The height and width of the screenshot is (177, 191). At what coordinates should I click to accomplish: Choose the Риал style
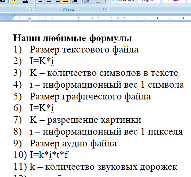174,1
